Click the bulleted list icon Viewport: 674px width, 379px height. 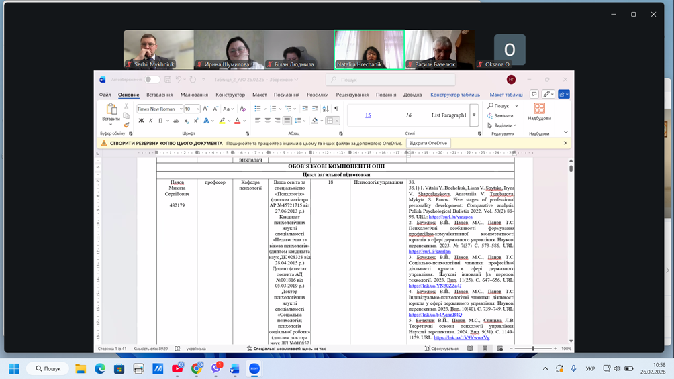pos(258,109)
